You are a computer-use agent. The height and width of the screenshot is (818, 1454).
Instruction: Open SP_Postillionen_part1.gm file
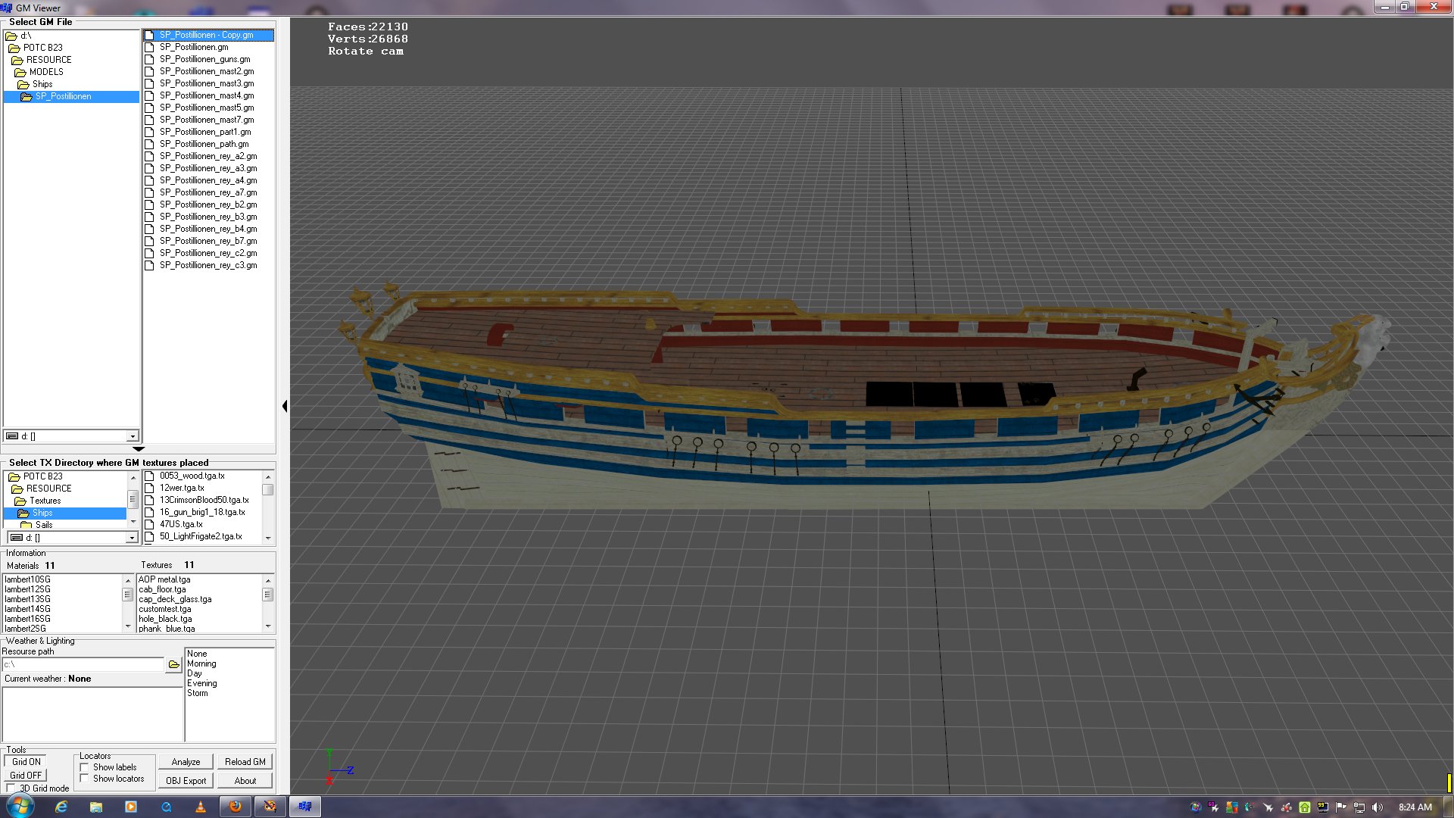pyautogui.click(x=205, y=132)
